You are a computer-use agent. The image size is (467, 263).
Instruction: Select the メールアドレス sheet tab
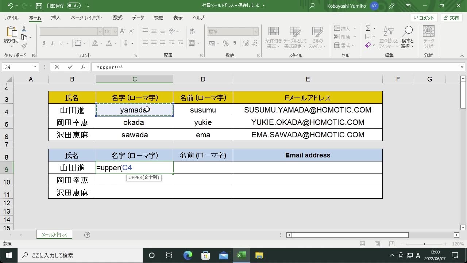[x=54, y=235]
